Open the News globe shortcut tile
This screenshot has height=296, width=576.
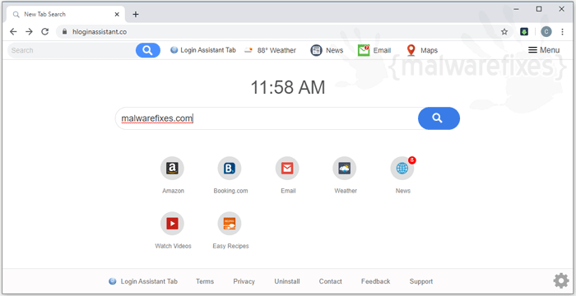[x=402, y=169]
